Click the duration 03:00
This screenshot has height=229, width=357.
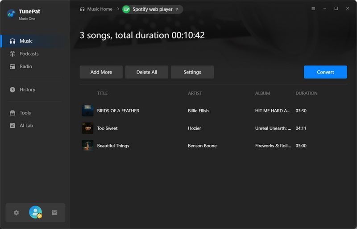pos(301,146)
